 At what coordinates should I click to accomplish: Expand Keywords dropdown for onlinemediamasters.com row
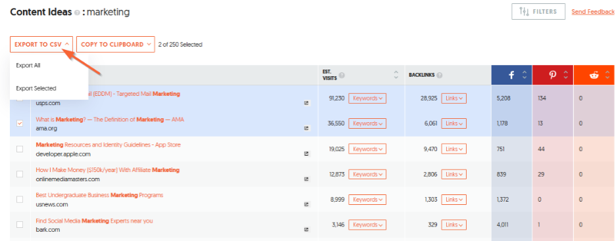pyautogui.click(x=367, y=174)
